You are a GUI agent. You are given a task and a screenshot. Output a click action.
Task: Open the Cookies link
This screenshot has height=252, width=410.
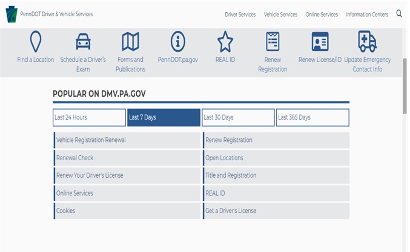[x=127, y=211]
